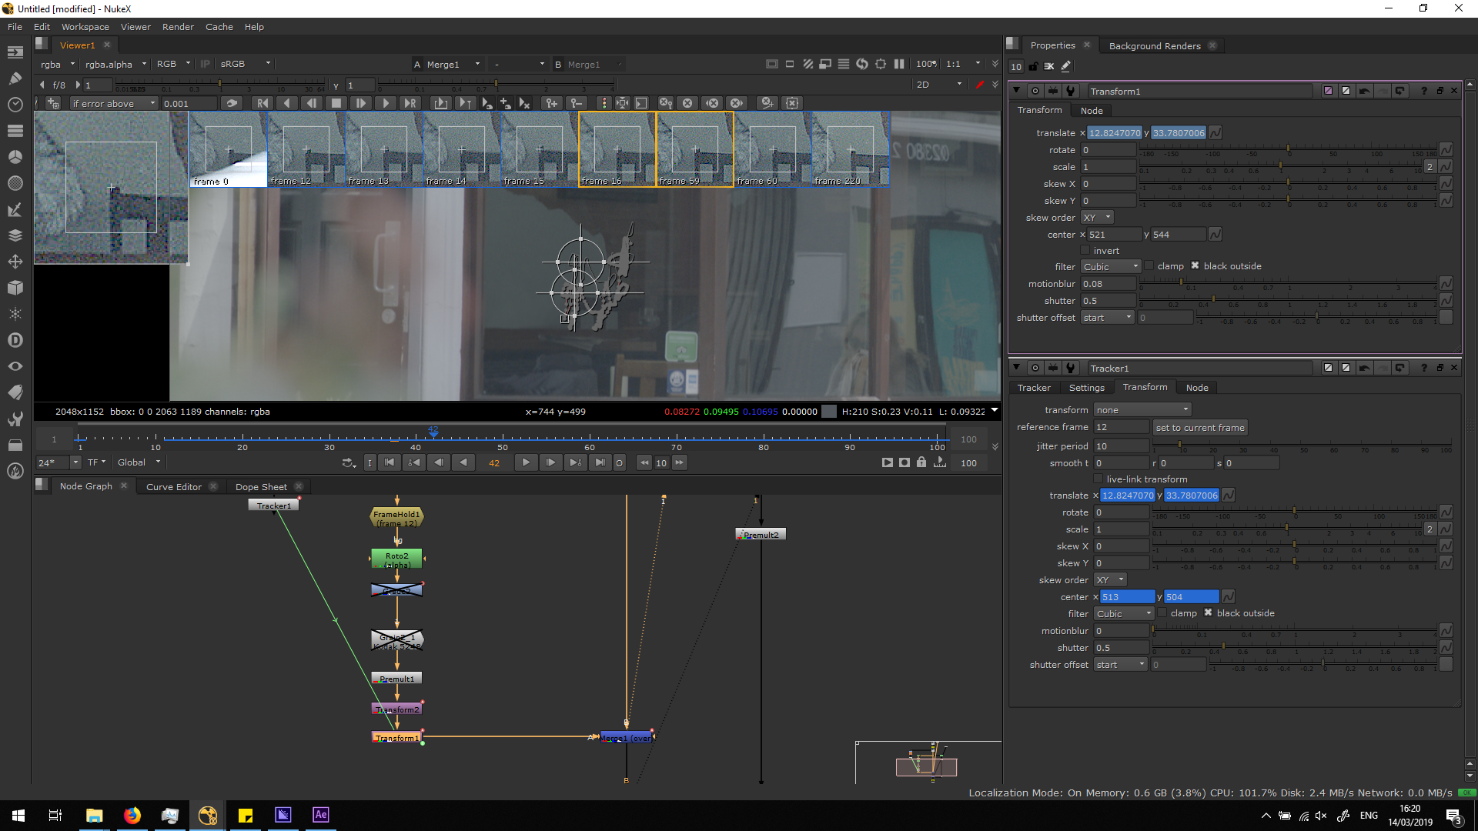1478x831 pixels.
Task: Enable live-link transform checkbox
Action: (1098, 479)
